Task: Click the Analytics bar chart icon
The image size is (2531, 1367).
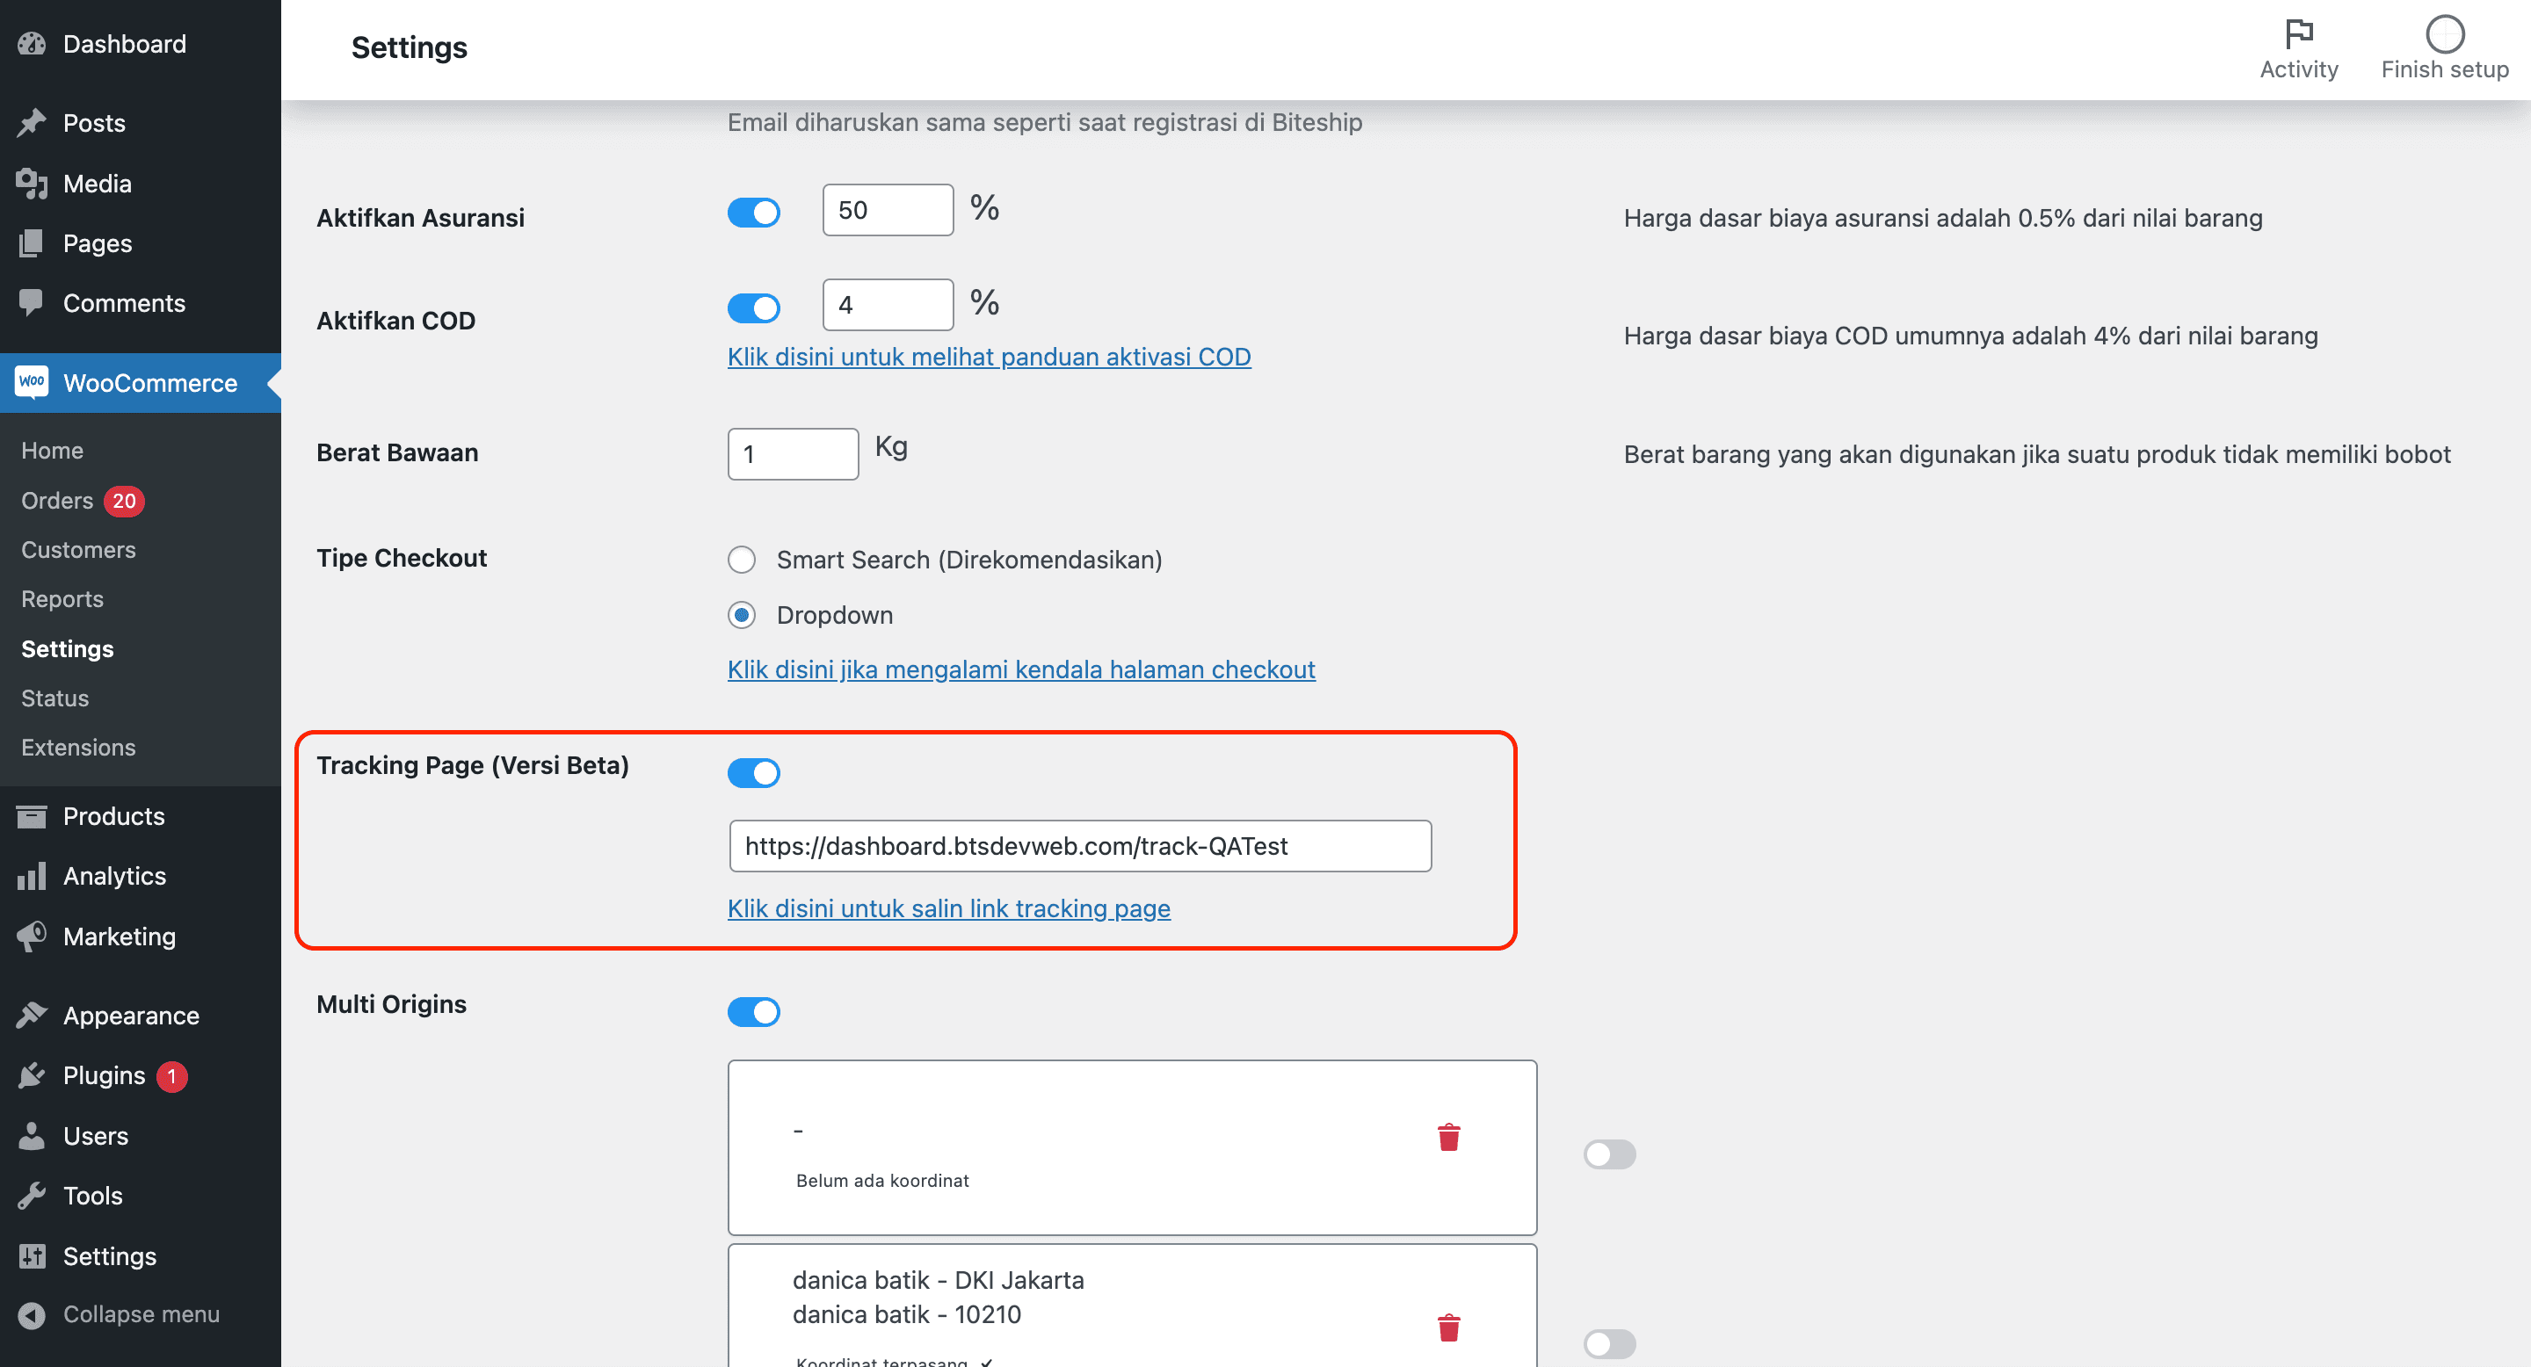Action: (32, 876)
